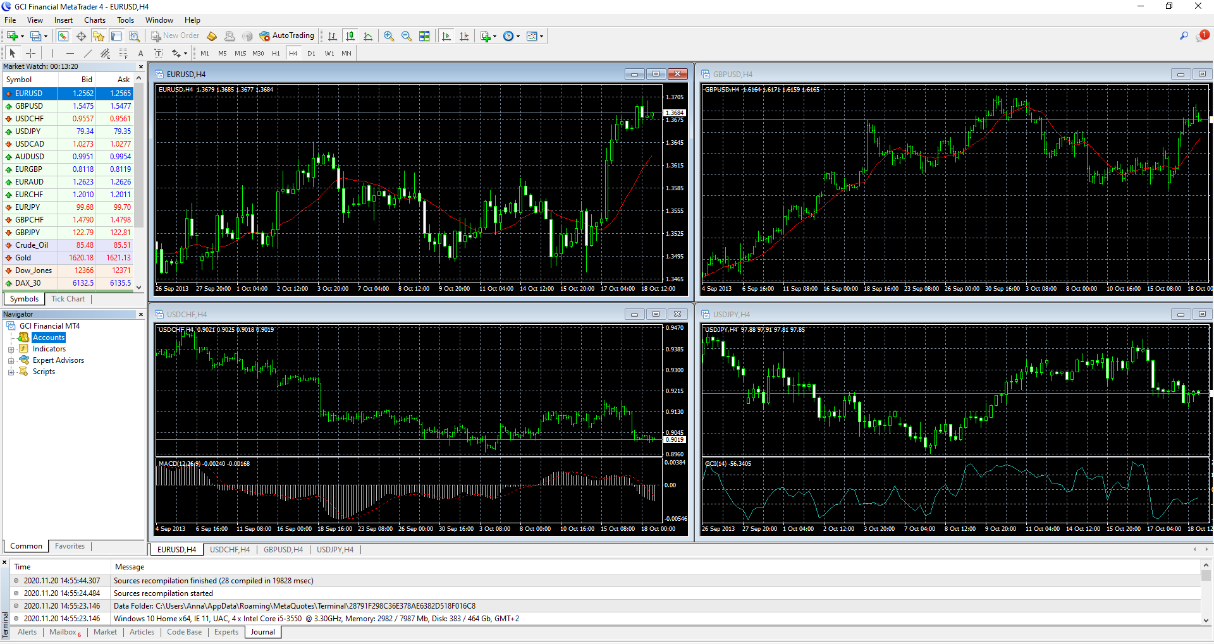Viewport: 1214px width, 644px height.
Task: Click the Periods clock icon
Action: (x=508, y=36)
